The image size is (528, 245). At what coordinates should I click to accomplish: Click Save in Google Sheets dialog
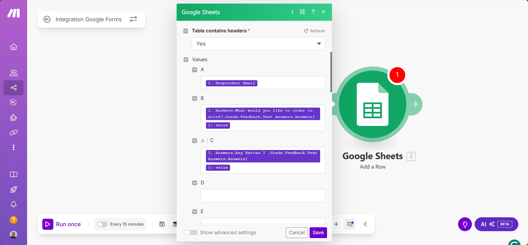click(x=318, y=233)
